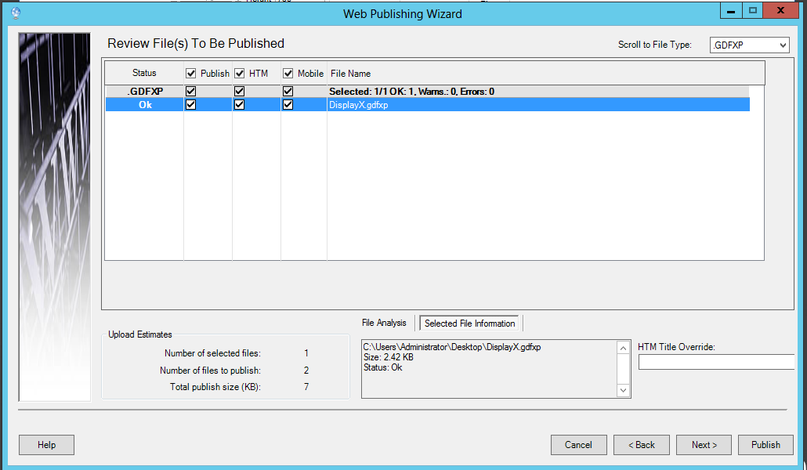The height and width of the screenshot is (470, 807).
Task: Click the HTM Title Override text field
Action: pyautogui.click(x=716, y=362)
